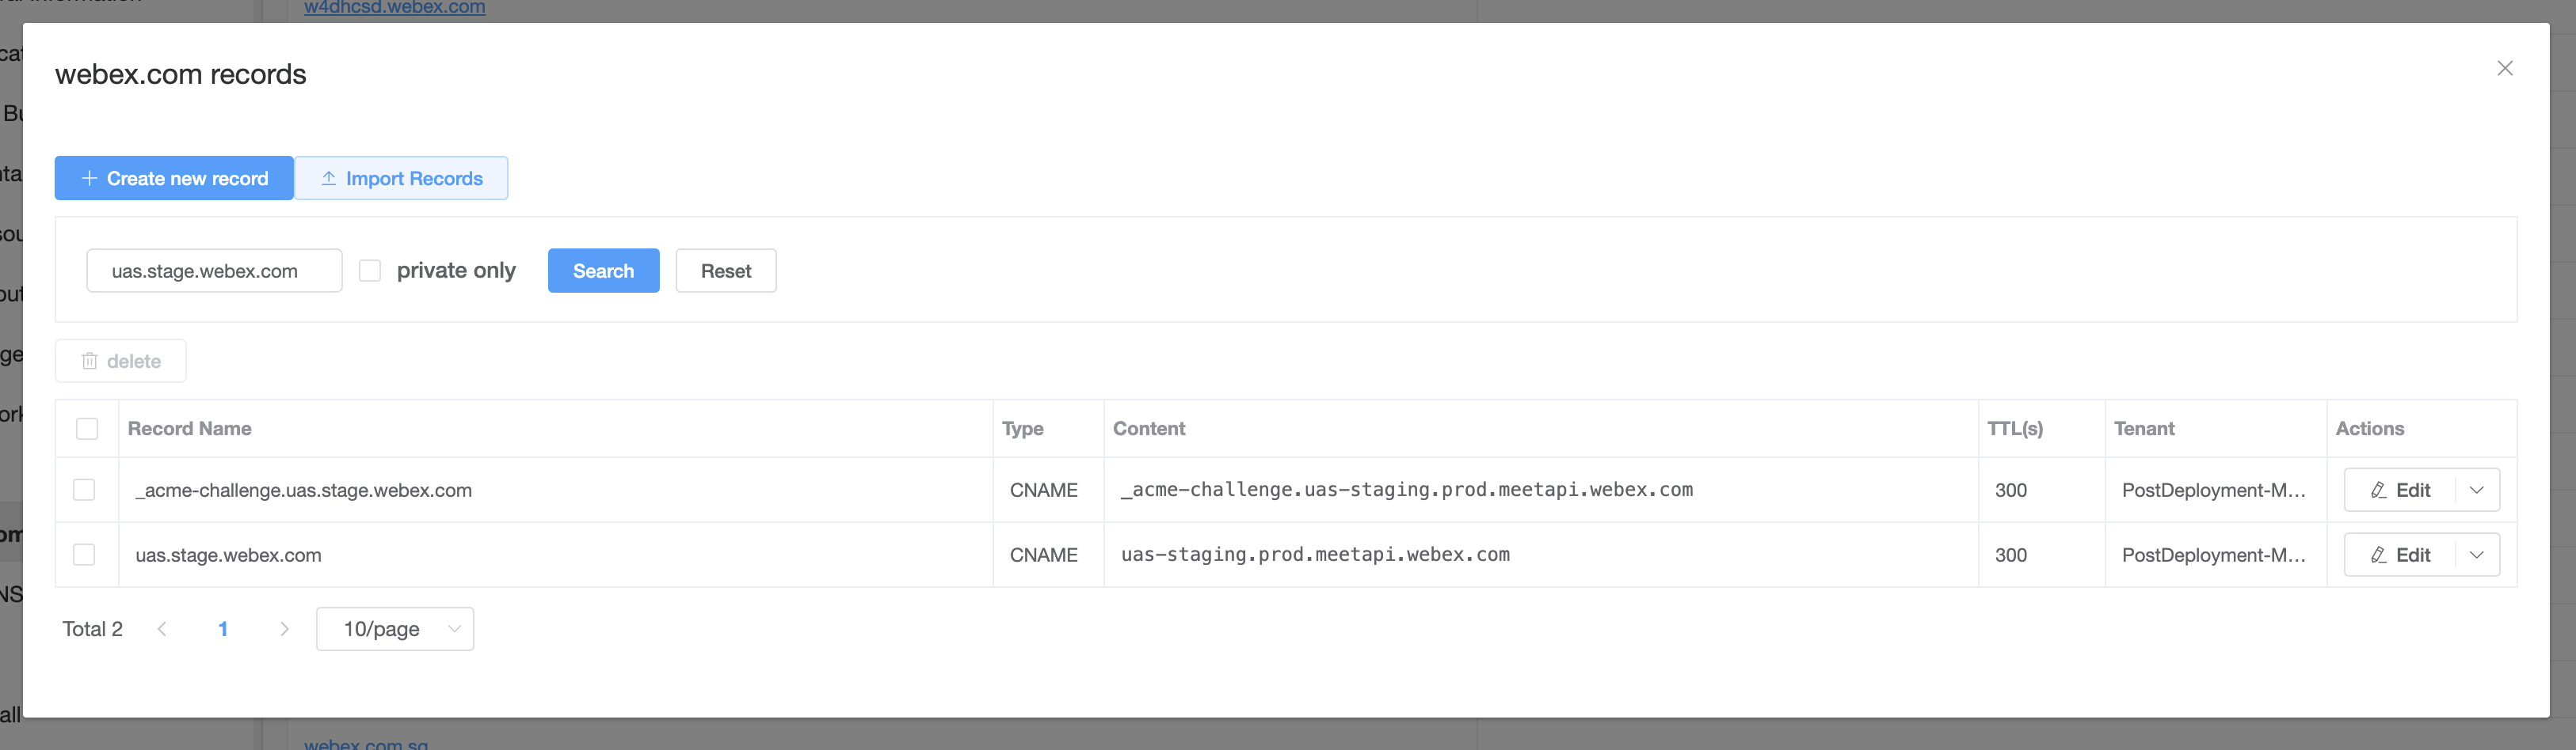This screenshot has height=750, width=2576.
Task: Select the uas.stage.webex.com row checkbox
Action: coord(84,555)
